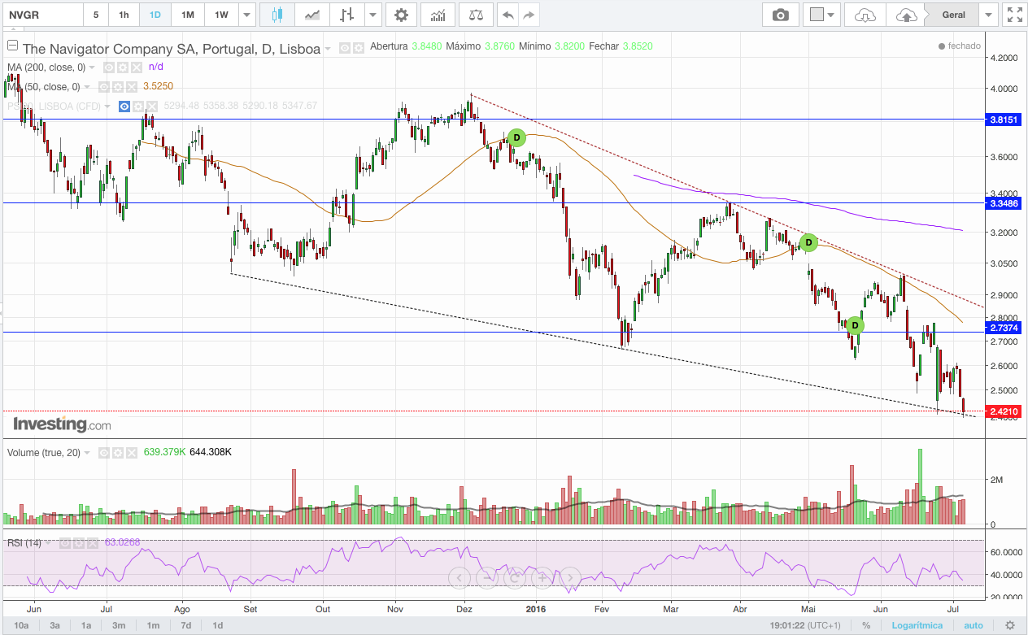Image resolution: width=1028 pixels, height=635 pixels.
Task: Set date range to 10a
Action: point(22,625)
